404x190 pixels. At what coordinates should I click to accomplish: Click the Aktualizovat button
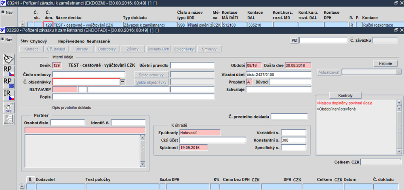[329, 72]
